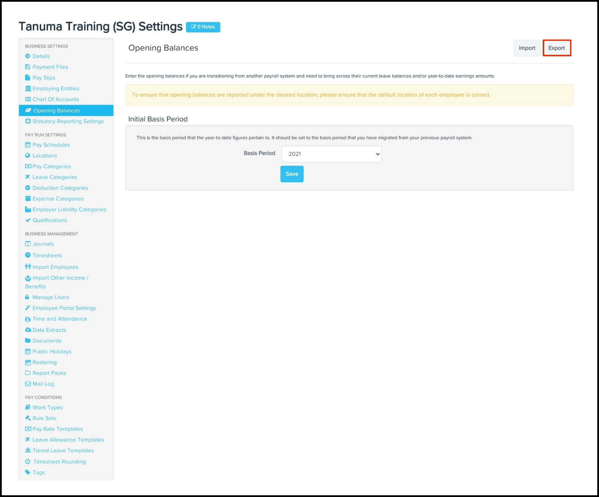Click the globe icon beside Locations

tap(28, 155)
